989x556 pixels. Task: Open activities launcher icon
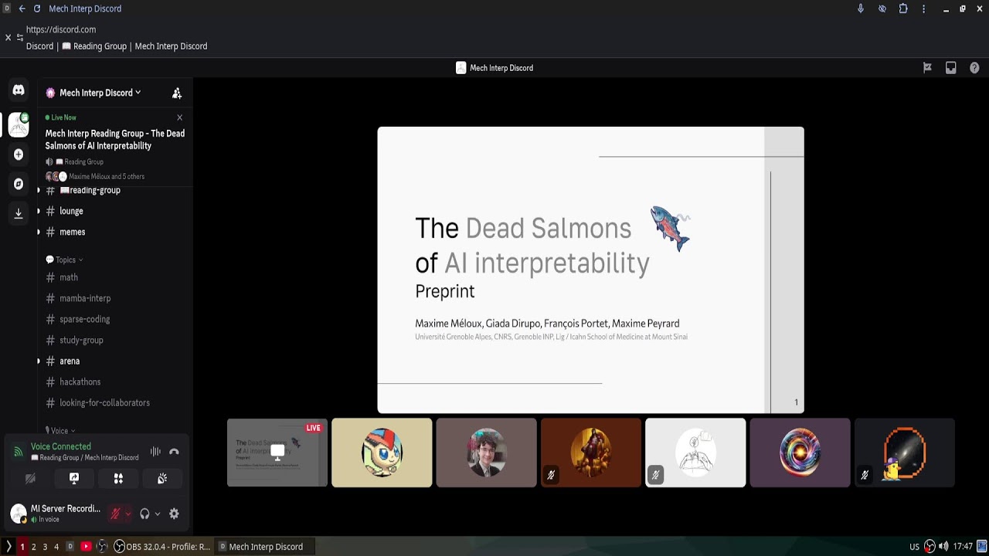118,479
